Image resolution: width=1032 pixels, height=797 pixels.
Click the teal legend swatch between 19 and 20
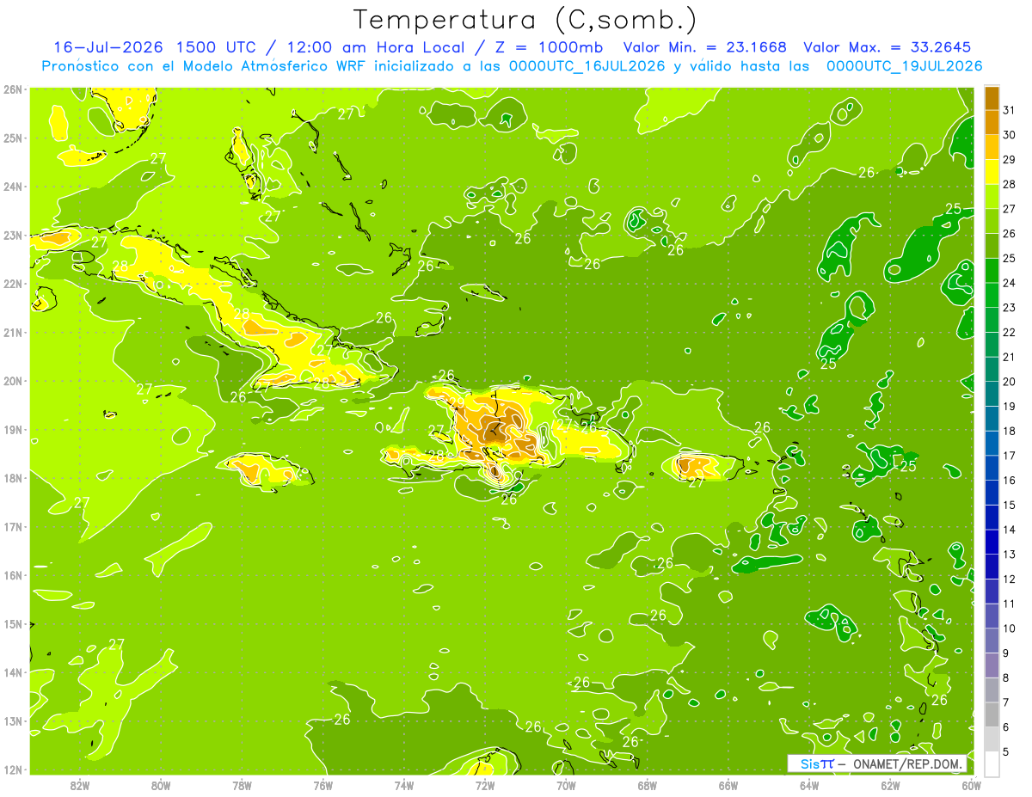(x=992, y=394)
